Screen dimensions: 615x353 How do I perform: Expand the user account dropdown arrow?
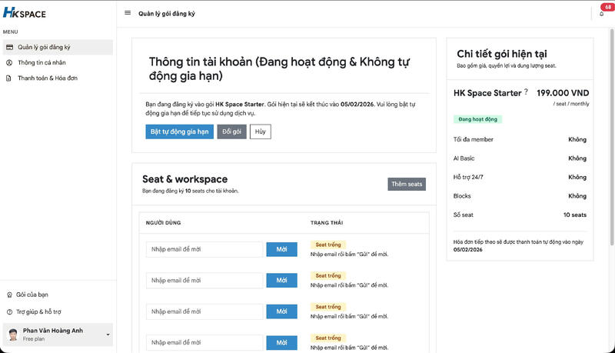[x=108, y=335]
